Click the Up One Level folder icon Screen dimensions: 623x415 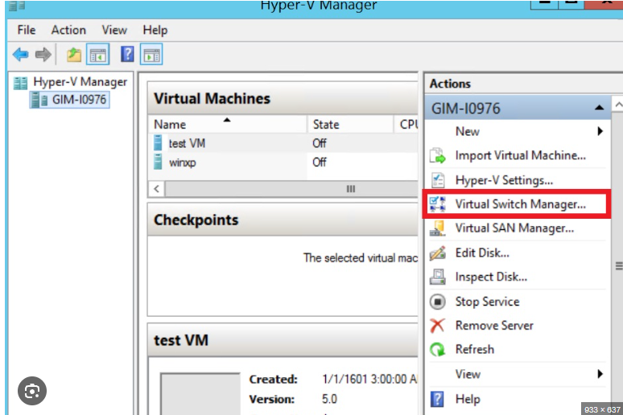(x=74, y=55)
